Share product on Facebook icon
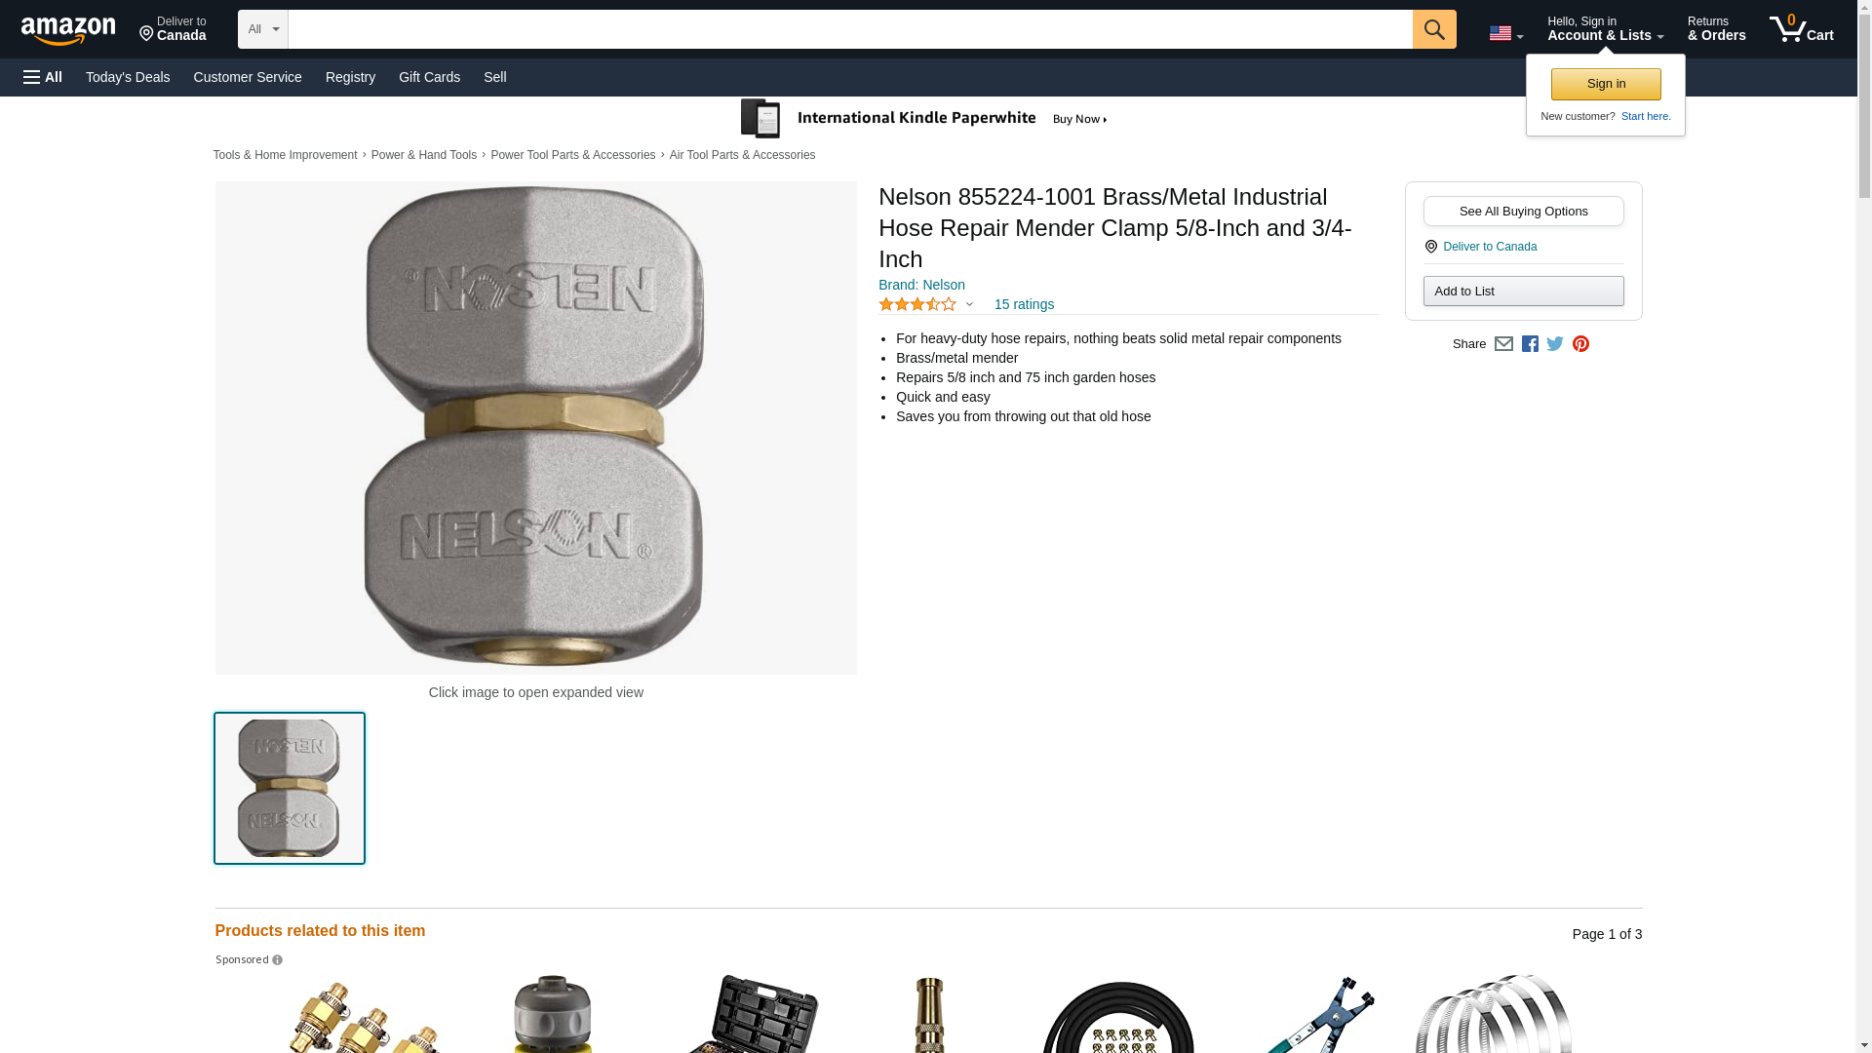This screenshot has width=1872, height=1053. pos(1530,344)
